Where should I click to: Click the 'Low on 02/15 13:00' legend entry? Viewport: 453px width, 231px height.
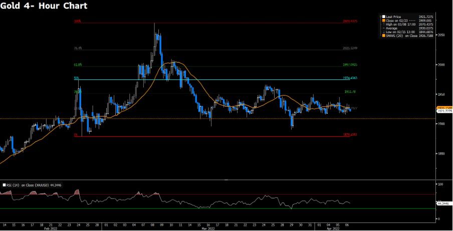pos(400,32)
